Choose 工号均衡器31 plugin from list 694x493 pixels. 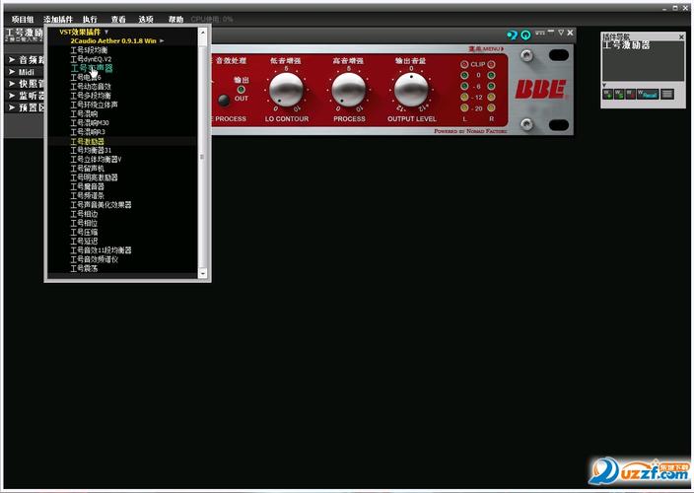pos(91,150)
